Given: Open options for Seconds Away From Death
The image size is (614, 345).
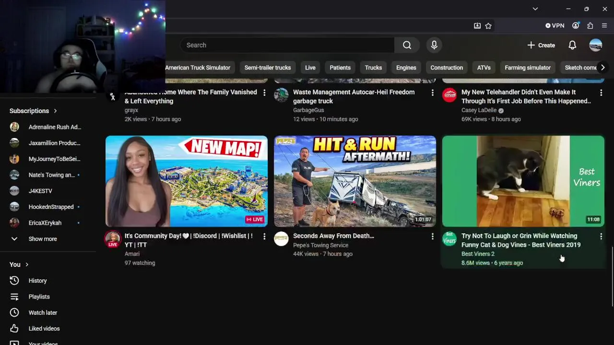Looking at the screenshot, I should (432, 236).
